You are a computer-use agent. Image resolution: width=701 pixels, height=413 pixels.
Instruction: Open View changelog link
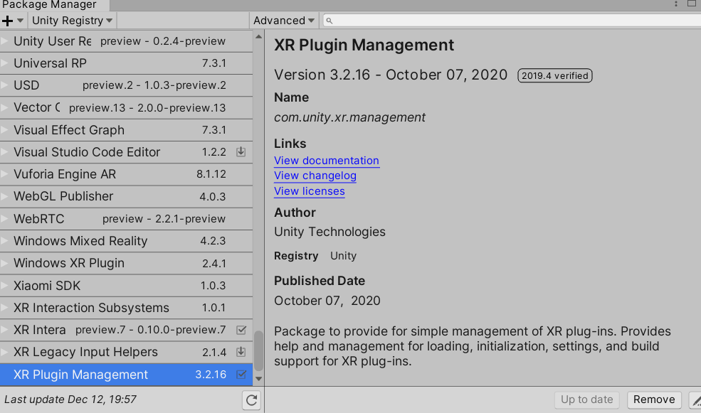[x=315, y=176]
